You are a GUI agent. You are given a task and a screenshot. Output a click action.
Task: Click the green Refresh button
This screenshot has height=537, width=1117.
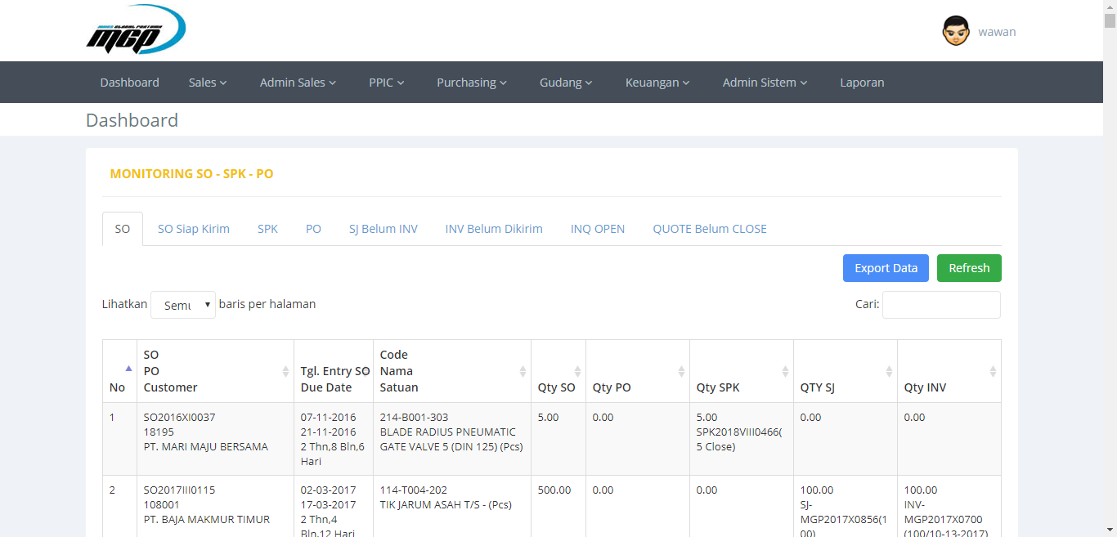click(969, 268)
